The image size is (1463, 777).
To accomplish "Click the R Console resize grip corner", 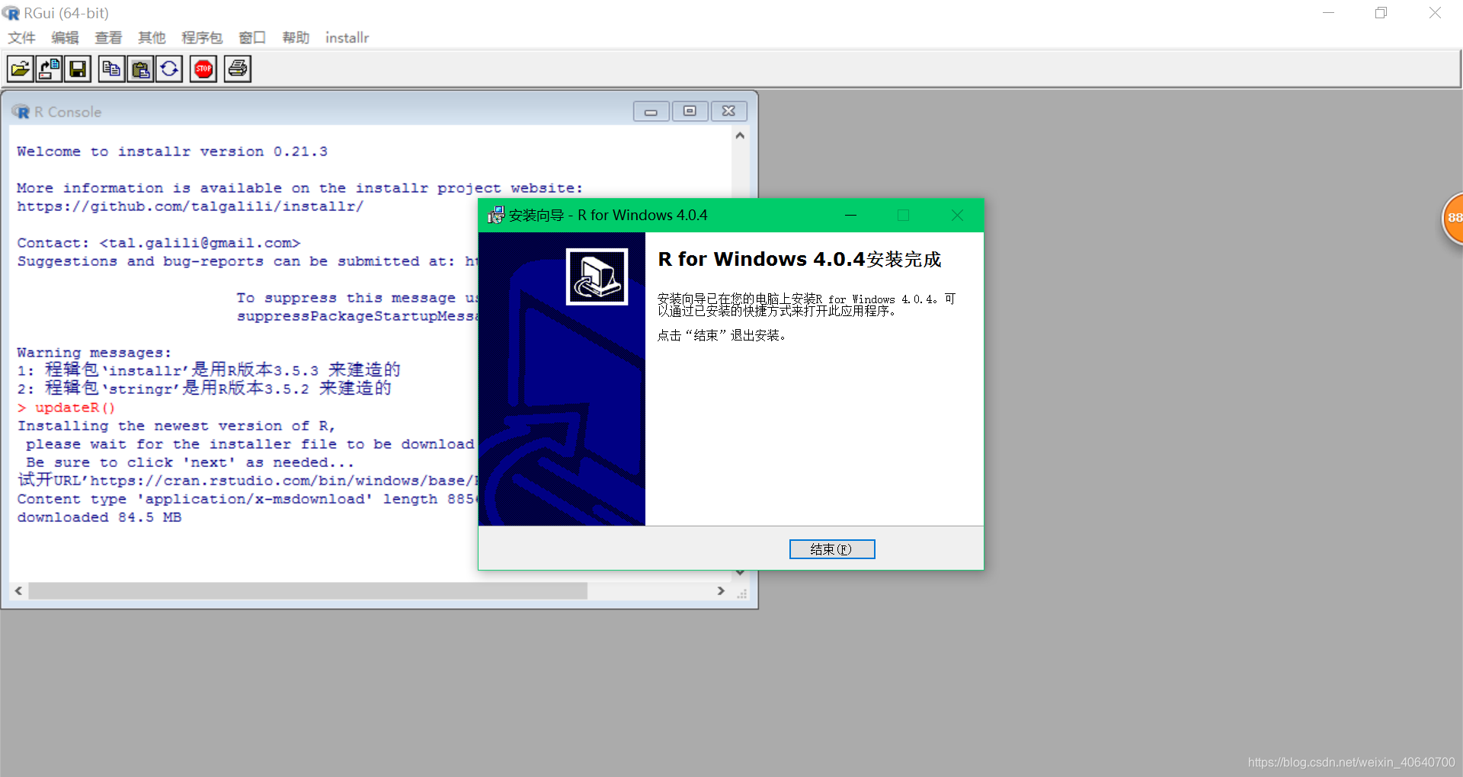I will coord(741,593).
